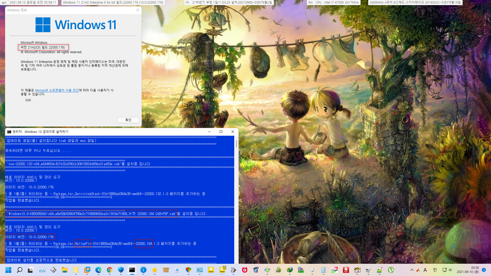Click the Package_for_RollupFix line in console
Screen dimensions: 491x276
(x=101, y=244)
